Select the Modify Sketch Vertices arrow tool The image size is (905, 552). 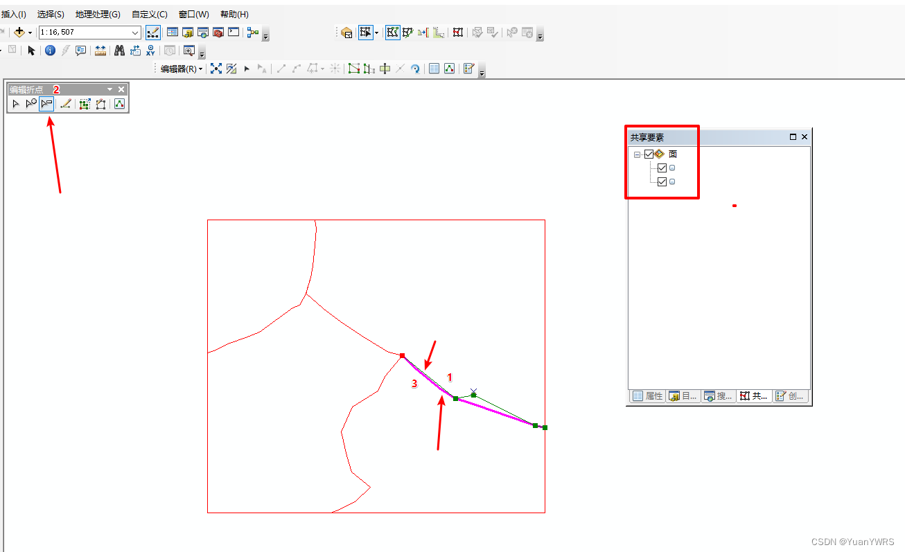point(16,104)
